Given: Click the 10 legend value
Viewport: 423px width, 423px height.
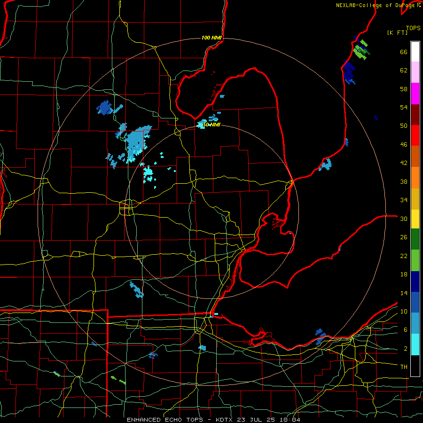Looking at the screenshot, I should [404, 312].
